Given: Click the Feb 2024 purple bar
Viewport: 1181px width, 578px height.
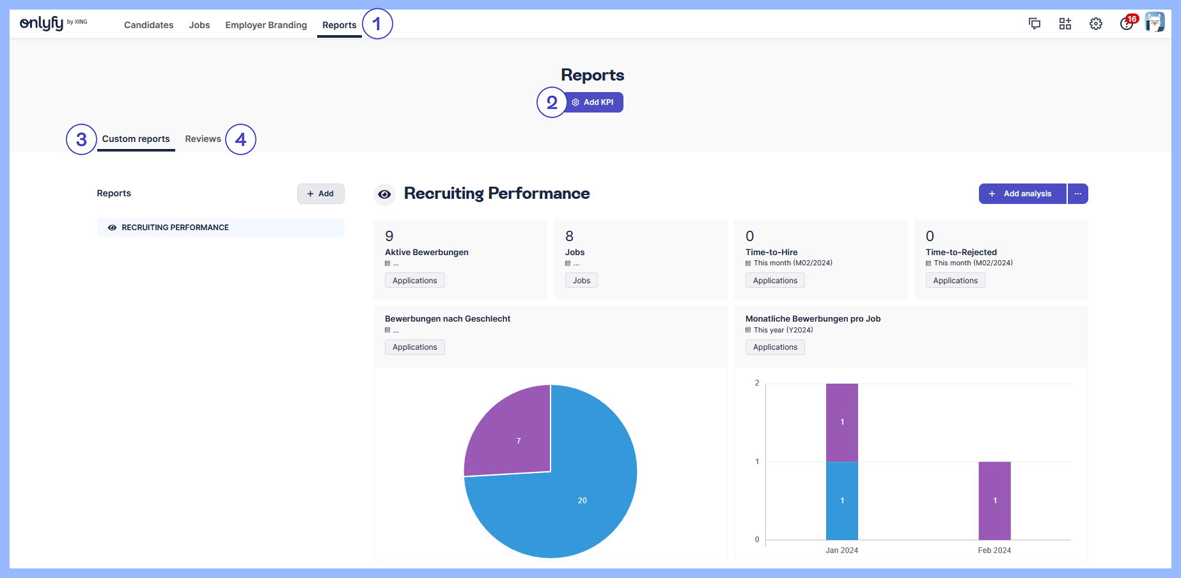Looking at the screenshot, I should click(994, 501).
